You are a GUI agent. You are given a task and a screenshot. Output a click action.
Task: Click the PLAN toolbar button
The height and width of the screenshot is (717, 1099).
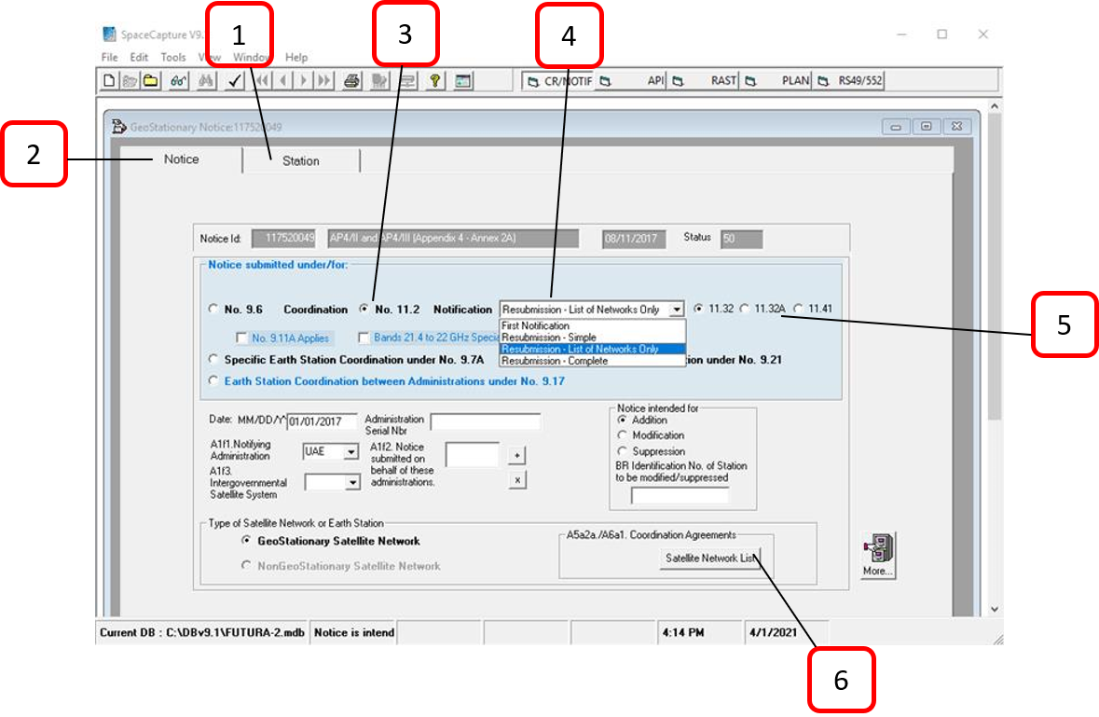[x=776, y=80]
